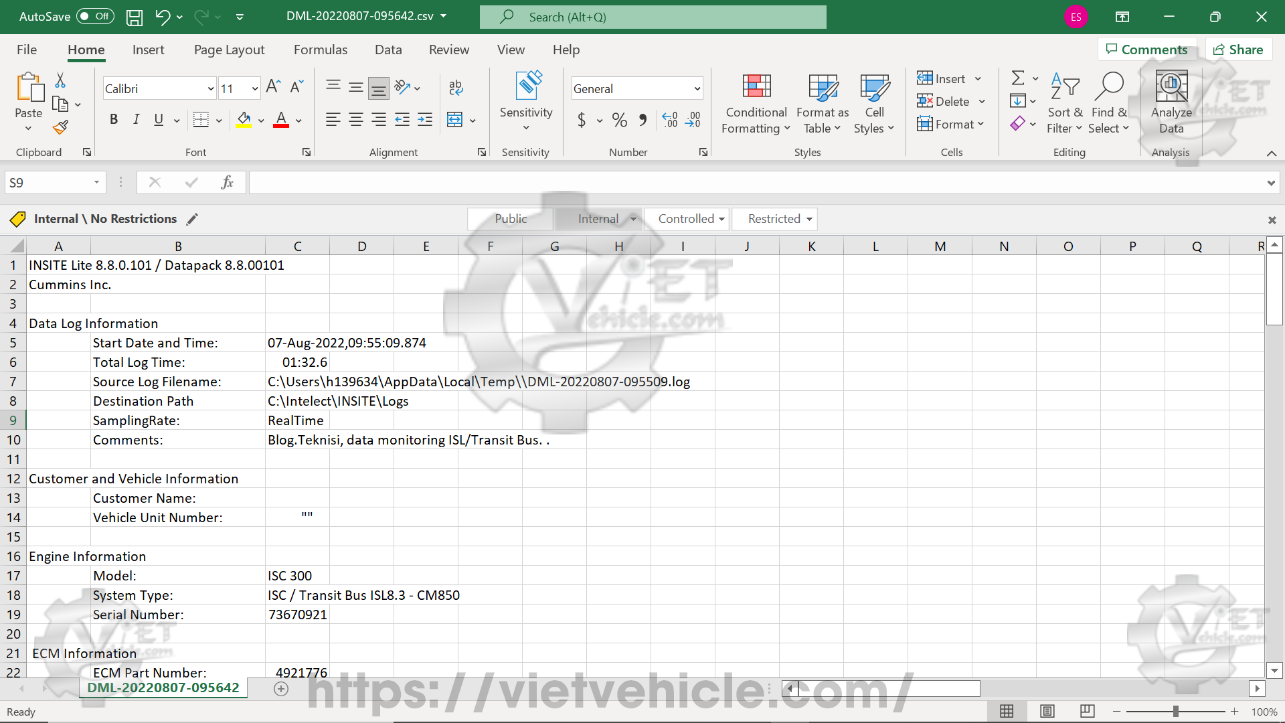Toggle Italic formatting

click(137, 120)
